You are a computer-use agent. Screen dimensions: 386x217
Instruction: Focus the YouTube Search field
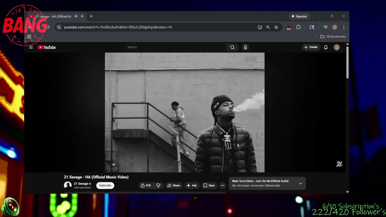tap(175, 47)
